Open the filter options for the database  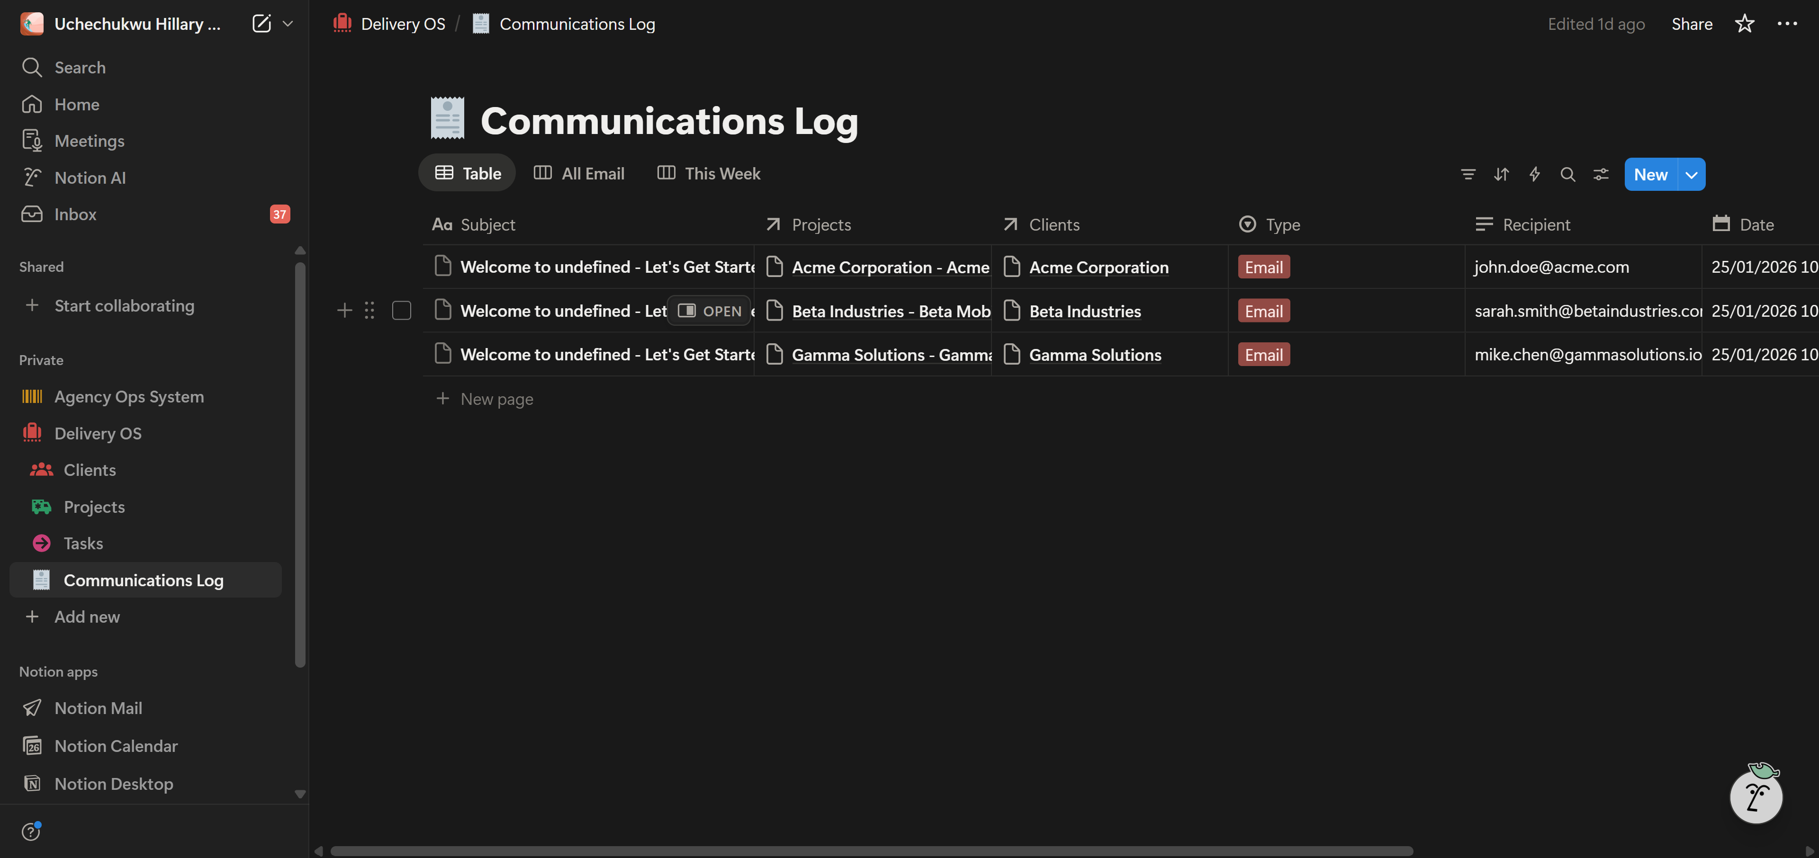click(1468, 174)
